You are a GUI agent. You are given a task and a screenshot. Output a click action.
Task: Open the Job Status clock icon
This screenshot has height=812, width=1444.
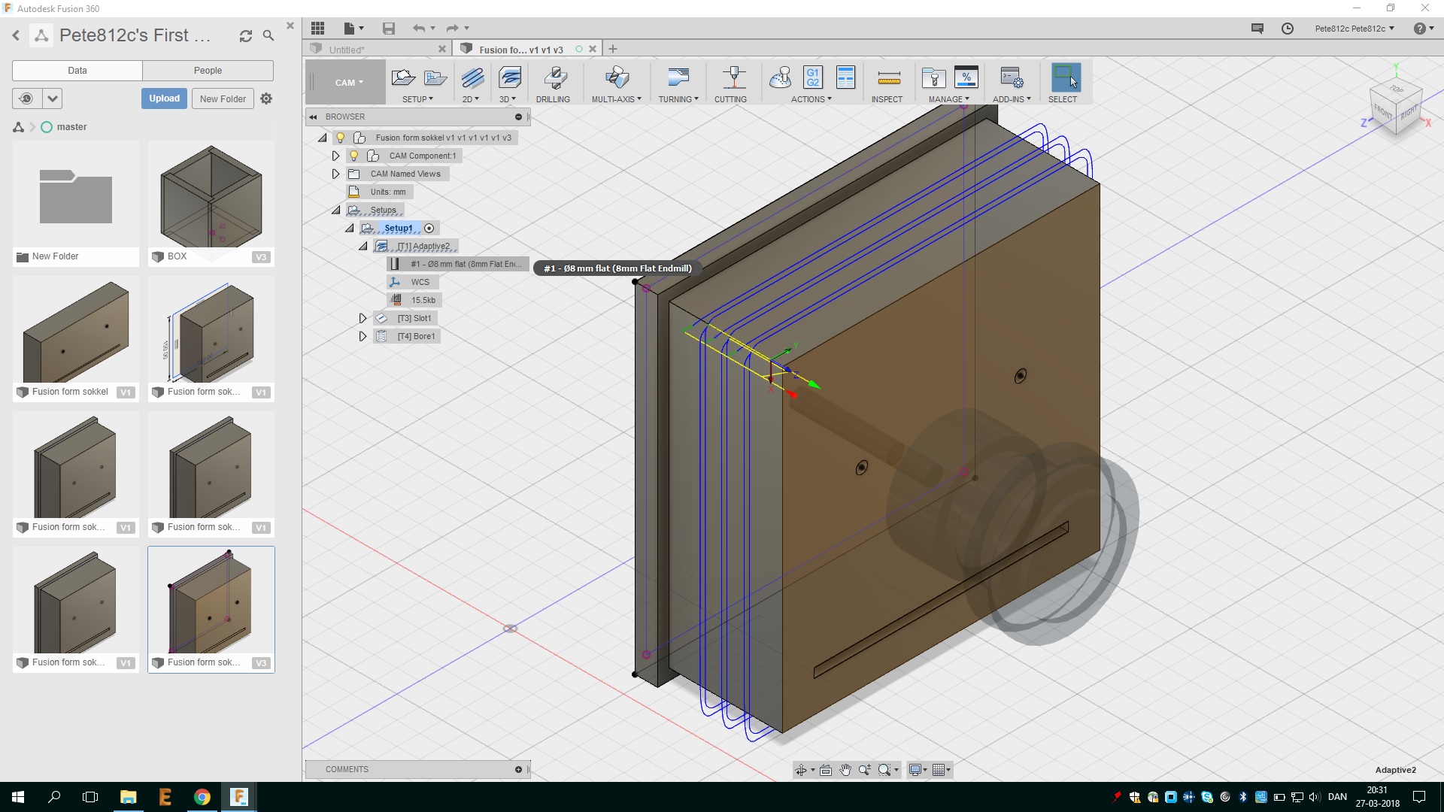coord(1288,29)
